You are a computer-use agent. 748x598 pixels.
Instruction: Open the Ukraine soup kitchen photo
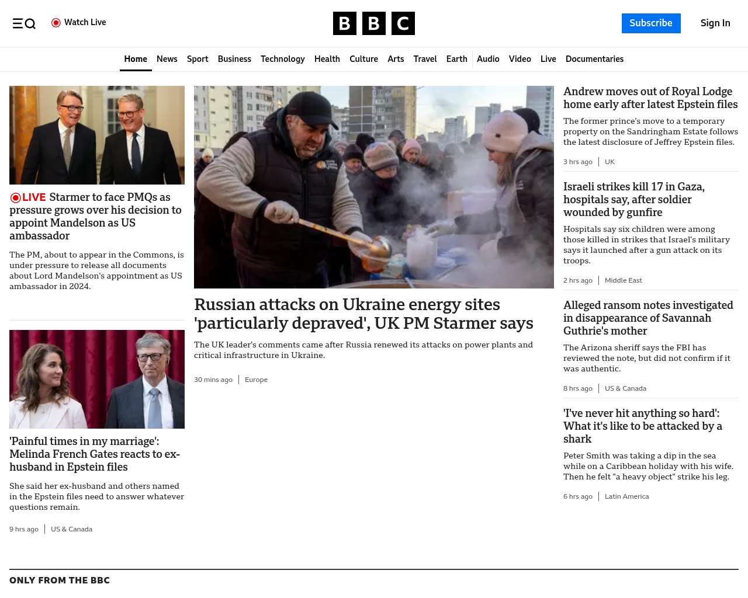click(x=374, y=187)
